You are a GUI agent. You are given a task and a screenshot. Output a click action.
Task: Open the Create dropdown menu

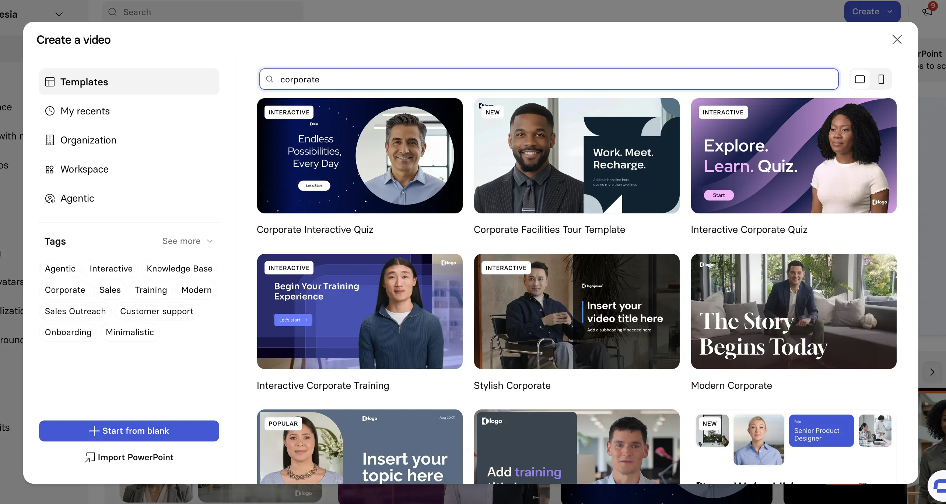tap(872, 11)
